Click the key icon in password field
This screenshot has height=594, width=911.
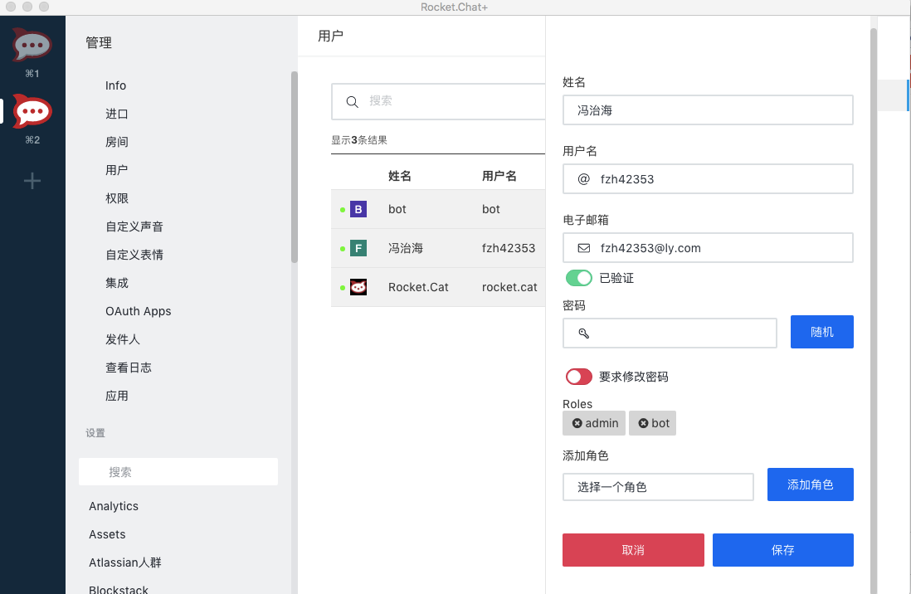(x=584, y=333)
